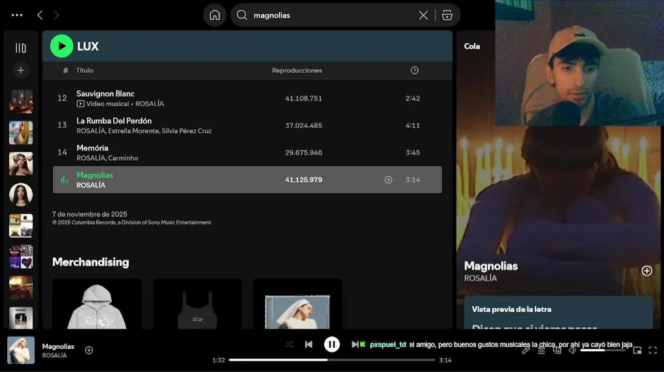Go back with the left arrow

(40, 15)
